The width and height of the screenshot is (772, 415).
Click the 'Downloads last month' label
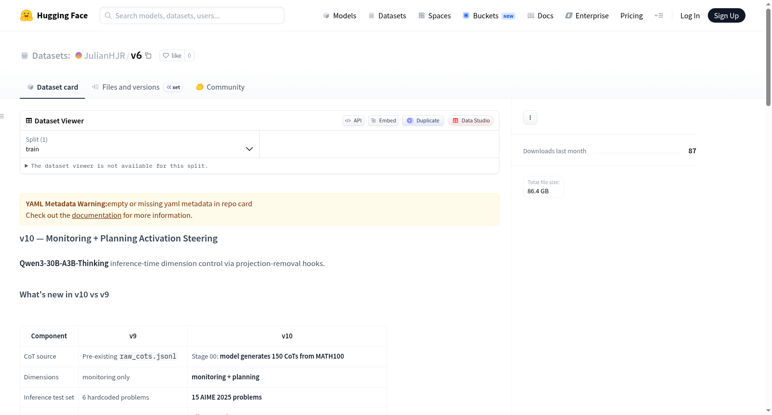pyautogui.click(x=555, y=151)
